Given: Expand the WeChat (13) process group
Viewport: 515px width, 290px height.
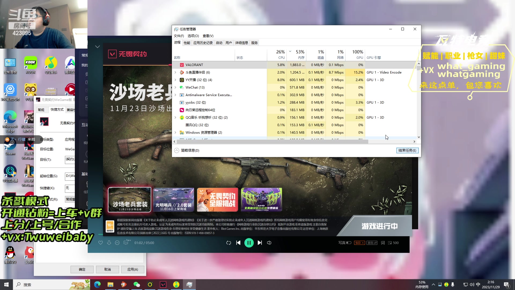Looking at the screenshot, I should point(175,88).
